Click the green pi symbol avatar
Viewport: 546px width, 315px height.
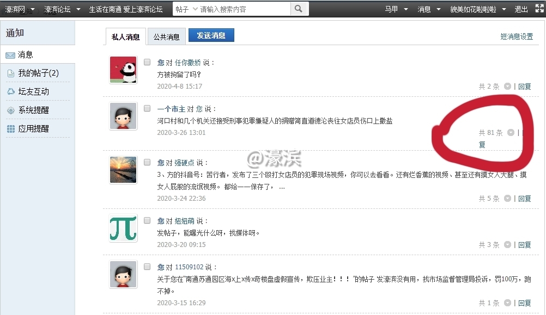[x=123, y=228]
